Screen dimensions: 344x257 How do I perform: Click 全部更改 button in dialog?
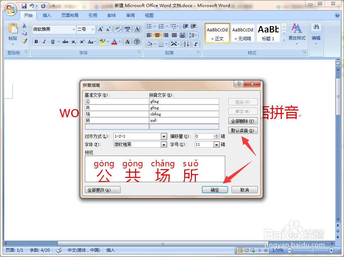103,190
